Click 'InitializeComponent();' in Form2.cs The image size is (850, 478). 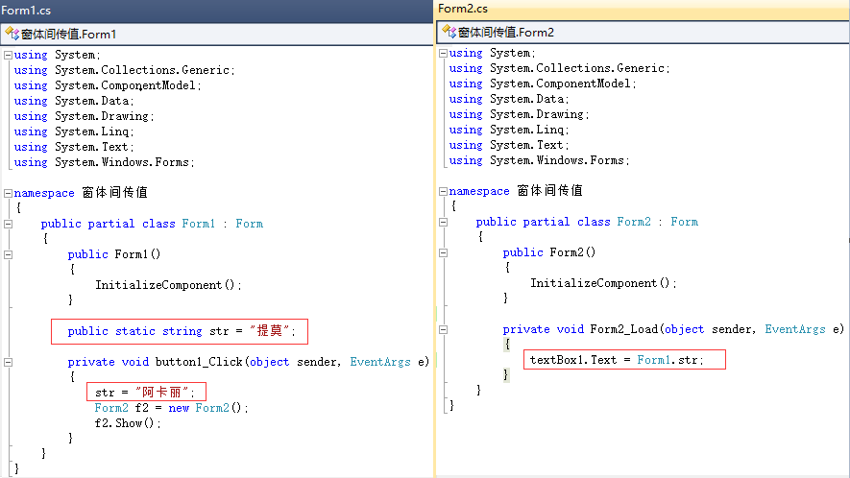click(603, 283)
